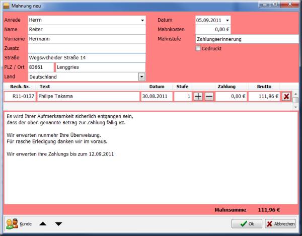Close the Mahnung neu window

290,4
